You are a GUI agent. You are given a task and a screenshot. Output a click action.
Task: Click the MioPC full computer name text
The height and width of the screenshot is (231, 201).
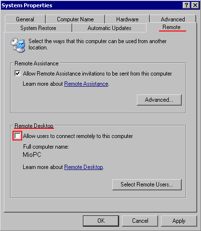pos(32,154)
